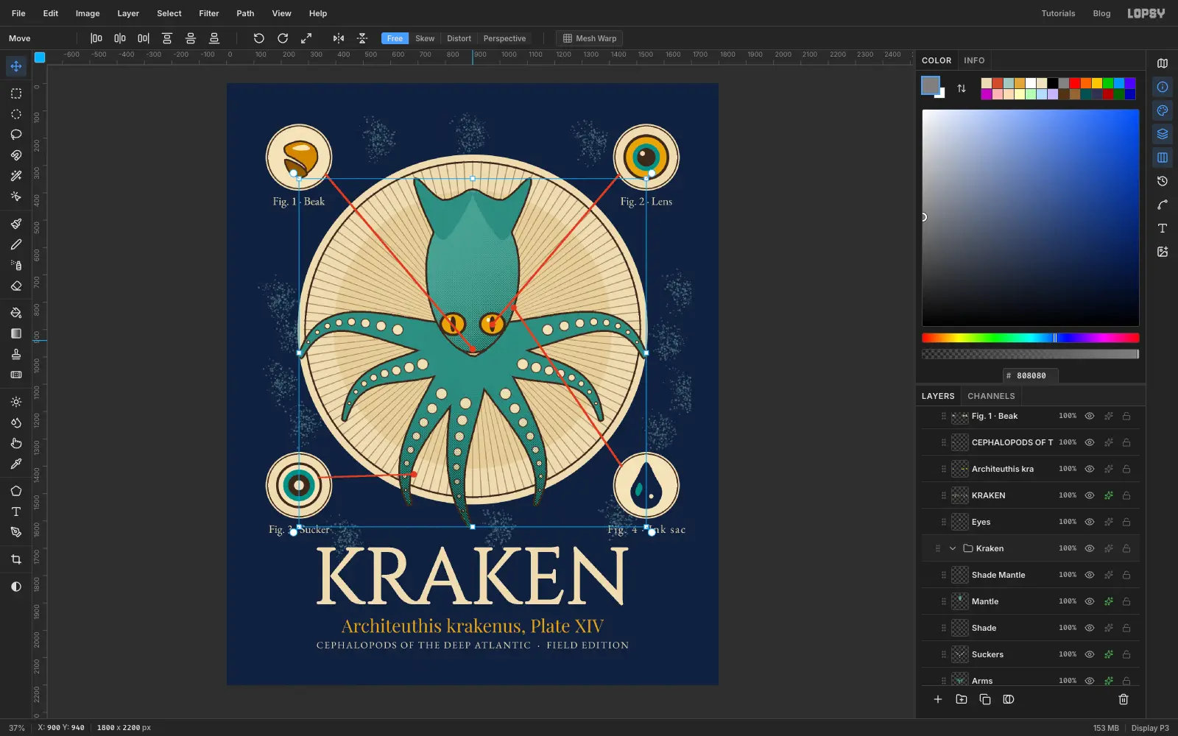Image resolution: width=1178 pixels, height=736 pixels.
Task: Lock the Suckers layer
Action: coord(1126,654)
